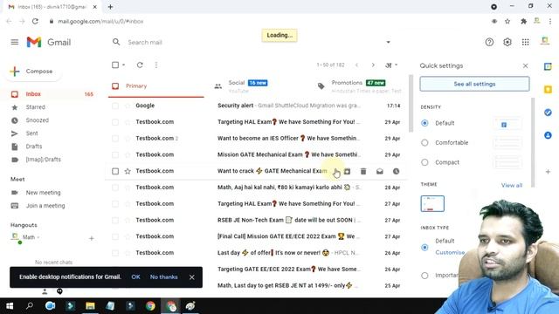The width and height of the screenshot is (559, 314).
Task: Select Default inbox type radio
Action: [x=424, y=247]
